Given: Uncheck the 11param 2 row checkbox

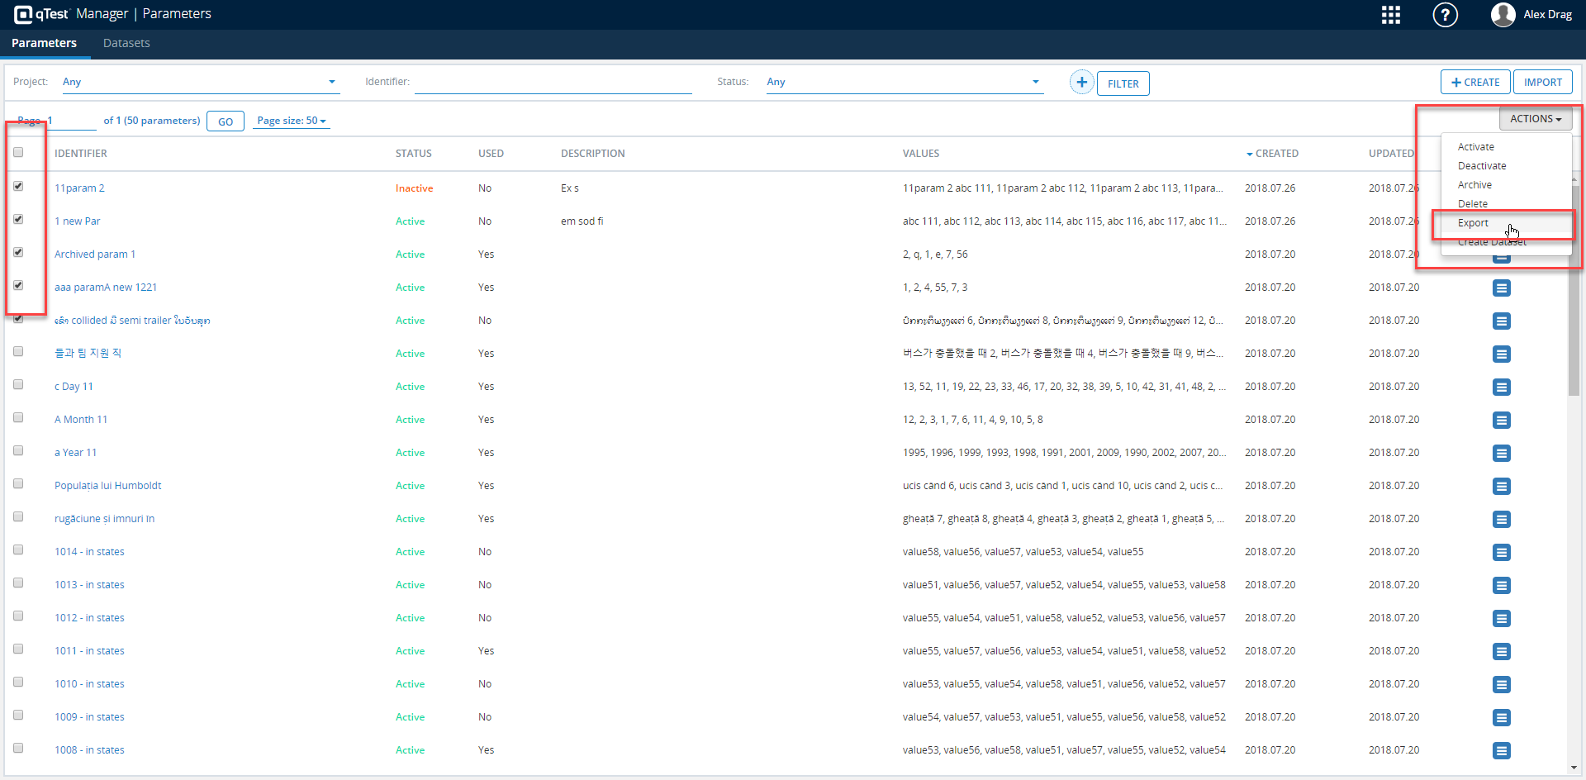Looking at the screenshot, I should (x=18, y=187).
